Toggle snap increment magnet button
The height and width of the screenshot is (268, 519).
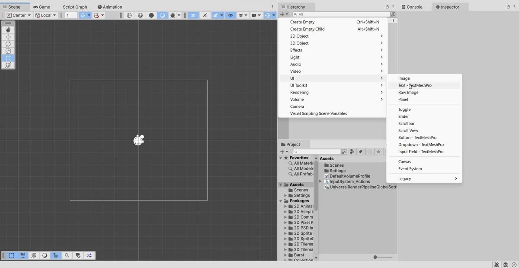pyautogui.click(x=96, y=15)
